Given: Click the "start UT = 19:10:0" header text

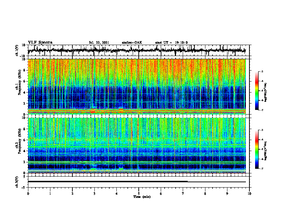Looking at the screenshot, I should [171, 43].
